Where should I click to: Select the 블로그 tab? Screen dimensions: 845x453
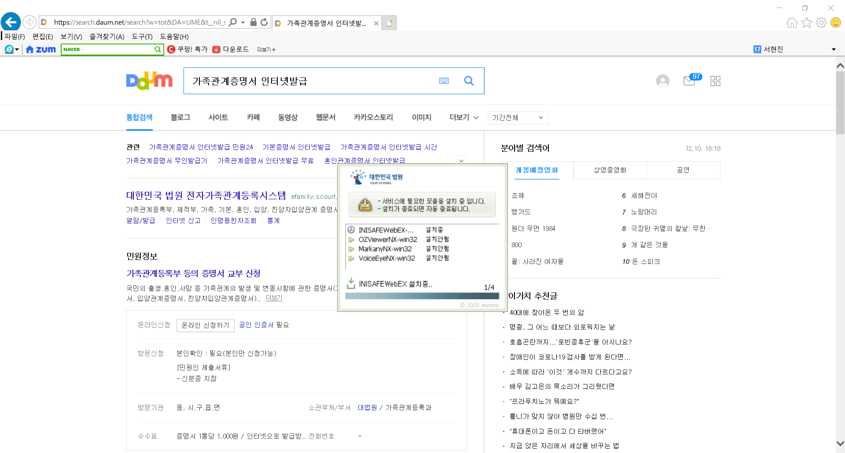[180, 117]
